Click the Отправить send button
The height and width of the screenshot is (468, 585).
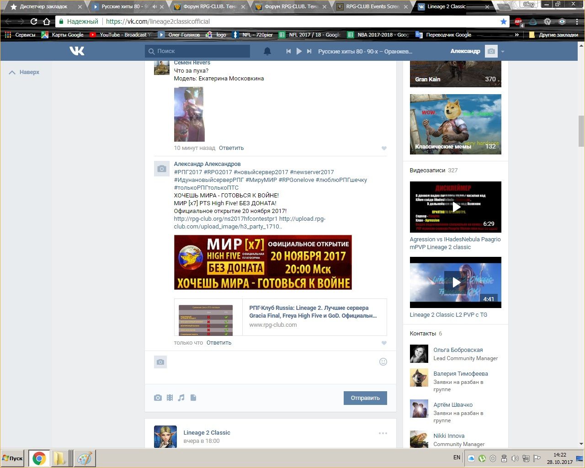(365, 398)
